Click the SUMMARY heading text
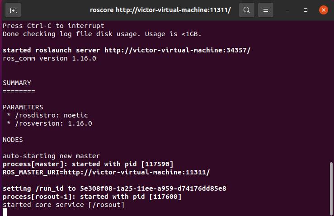 17,83
